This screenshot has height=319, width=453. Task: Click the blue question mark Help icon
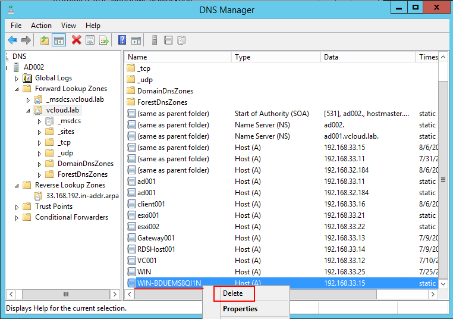pos(122,40)
